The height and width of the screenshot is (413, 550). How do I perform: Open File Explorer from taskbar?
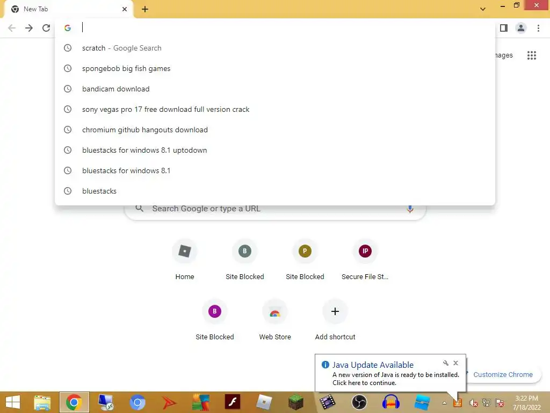[42, 402]
